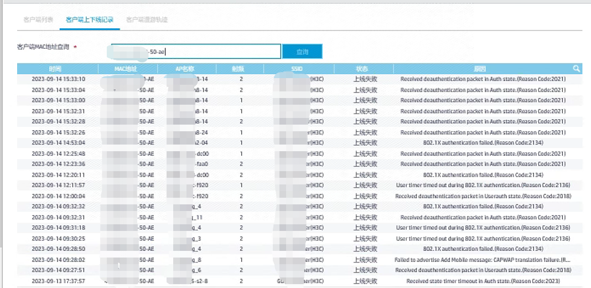The height and width of the screenshot is (288, 591).
Task: Click the 状态 column header
Action: (x=362, y=69)
